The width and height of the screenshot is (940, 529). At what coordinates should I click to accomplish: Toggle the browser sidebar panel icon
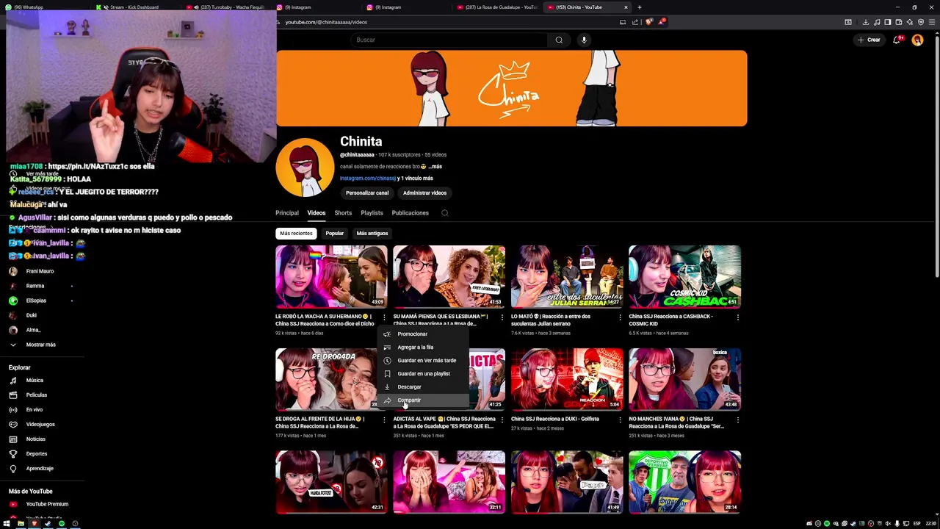click(x=888, y=22)
